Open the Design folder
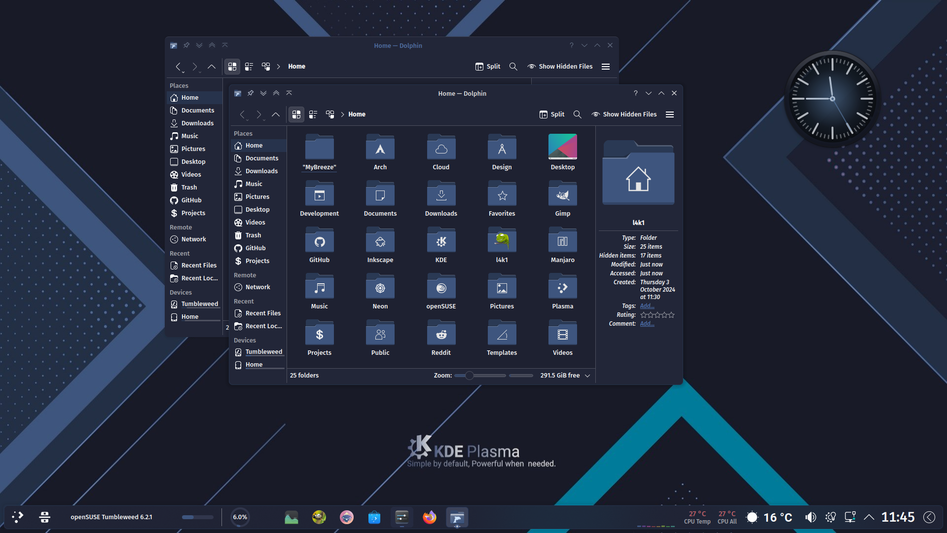 tap(502, 152)
